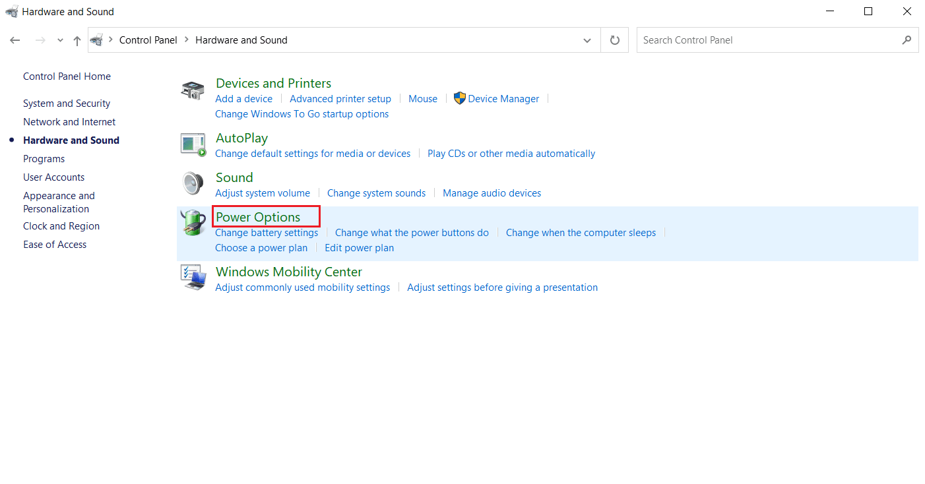Expand chevron before Control Panel breadcrumb

pos(111,40)
